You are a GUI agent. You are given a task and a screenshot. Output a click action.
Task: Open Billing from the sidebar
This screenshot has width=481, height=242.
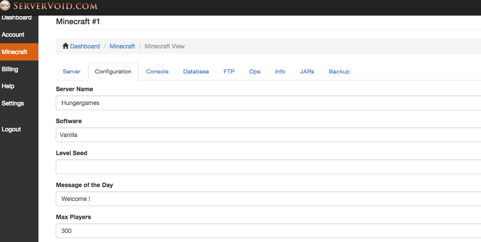10,69
